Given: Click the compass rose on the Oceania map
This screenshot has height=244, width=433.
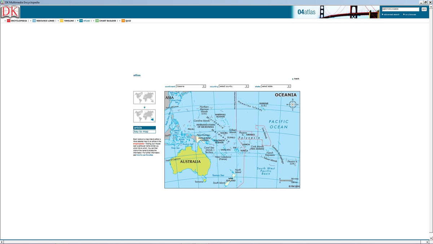Looking at the screenshot, I should click(x=292, y=105).
